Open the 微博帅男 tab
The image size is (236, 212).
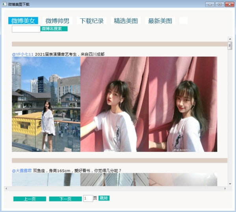tap(58, 20)
